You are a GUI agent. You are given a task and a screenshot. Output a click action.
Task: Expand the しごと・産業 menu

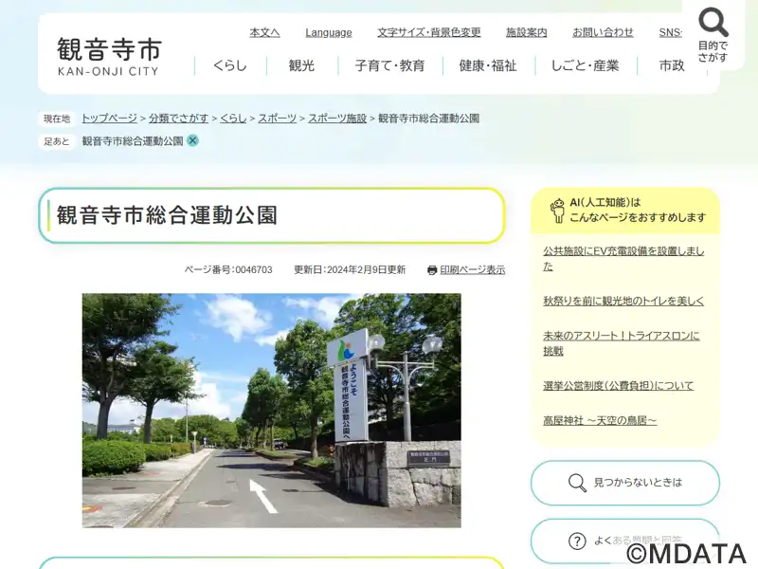[585, 65]
